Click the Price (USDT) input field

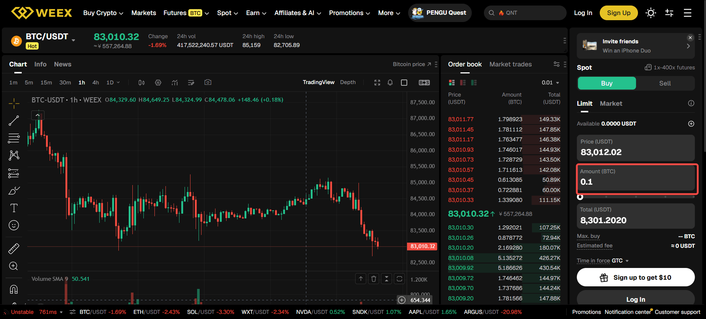636,148
